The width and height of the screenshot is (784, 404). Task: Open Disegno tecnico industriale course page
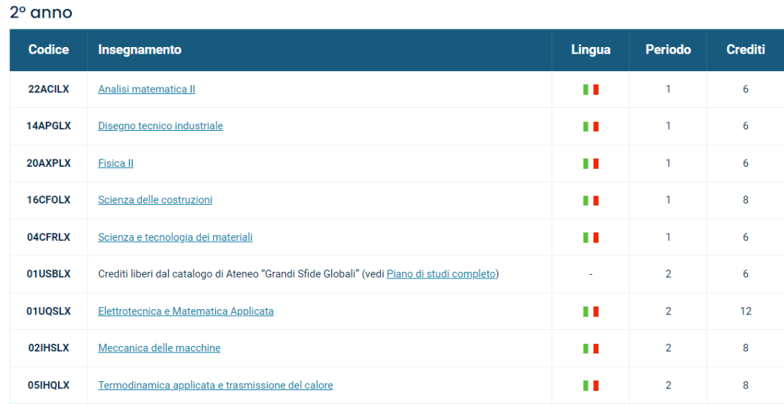click(x=160, y=126)
